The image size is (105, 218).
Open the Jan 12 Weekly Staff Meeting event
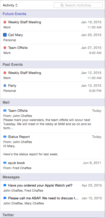coord(52,75)
